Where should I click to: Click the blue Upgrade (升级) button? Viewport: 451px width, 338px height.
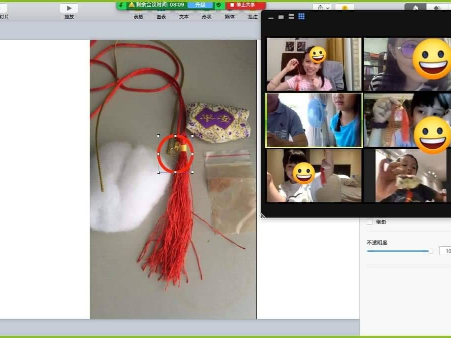[x=200, y=5]
